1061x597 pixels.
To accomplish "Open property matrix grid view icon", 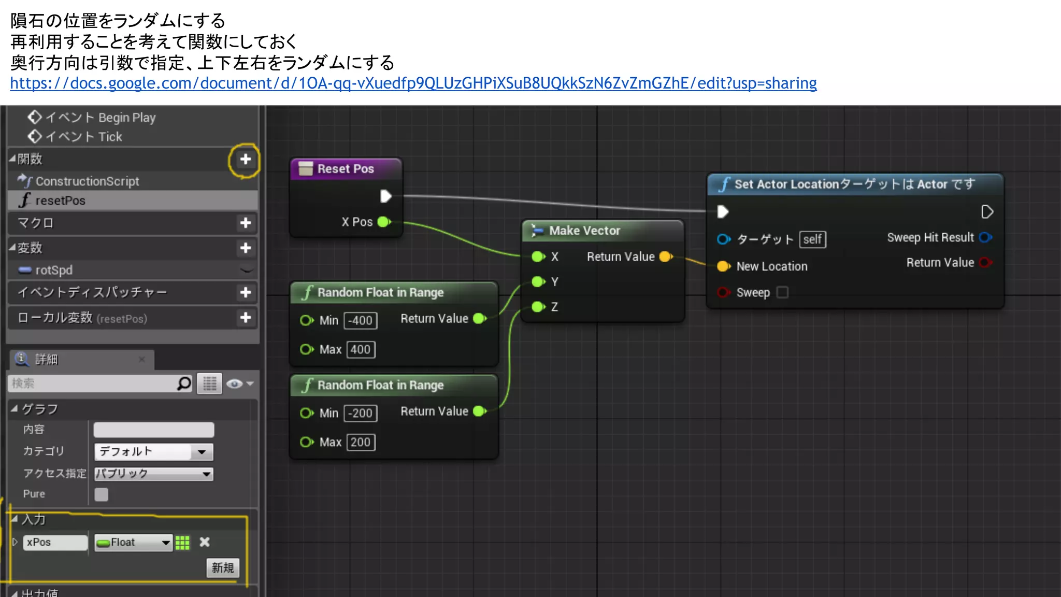I will pyautogui.click(x=210, y=383).
